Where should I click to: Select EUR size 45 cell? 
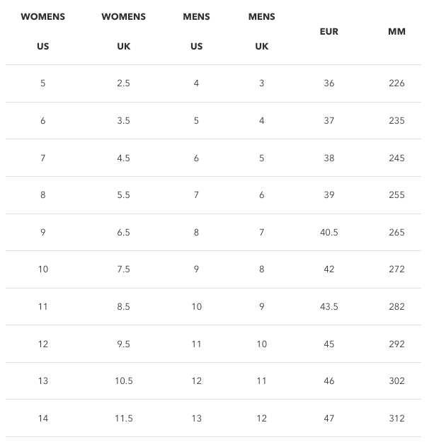(x=329, y=344)
